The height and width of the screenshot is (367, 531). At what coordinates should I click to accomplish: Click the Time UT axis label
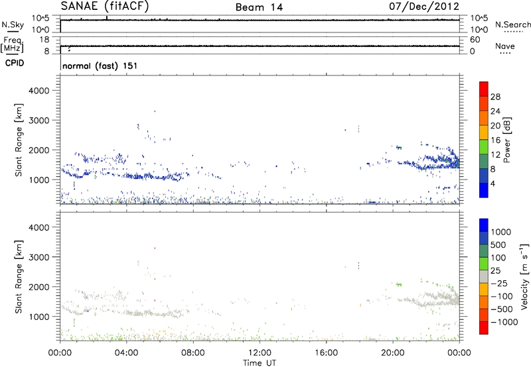tap(260, 363)
